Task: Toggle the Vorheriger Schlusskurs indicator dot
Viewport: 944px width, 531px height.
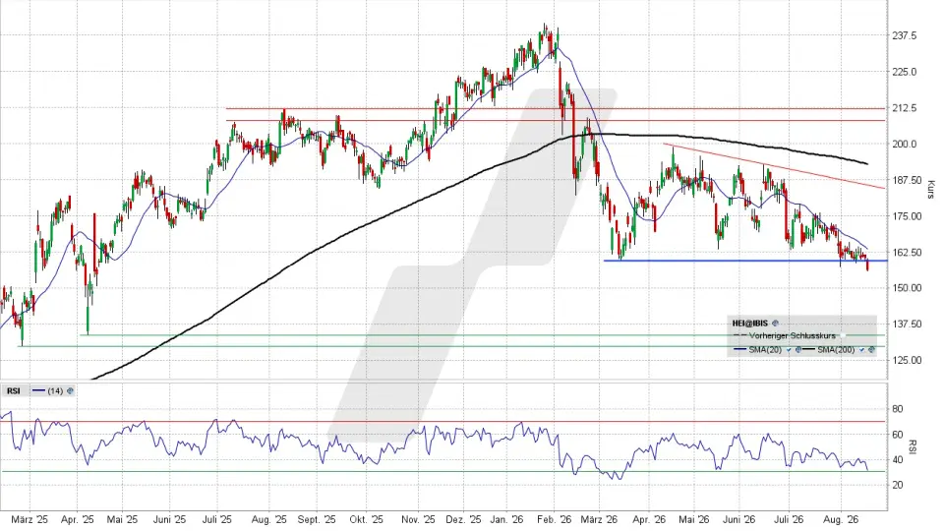Action: pos(843,335)
